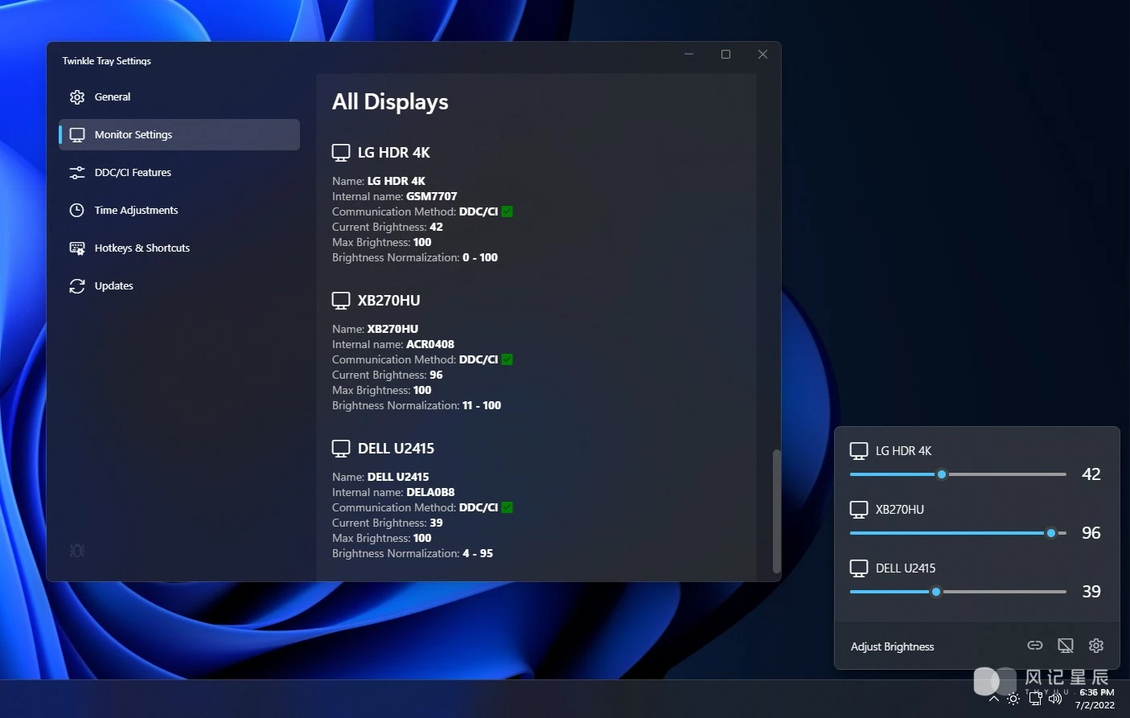Click the LG HDR 4K monitor icon in the brightness flyout
Screen dimensions: 1130x718
859,451
